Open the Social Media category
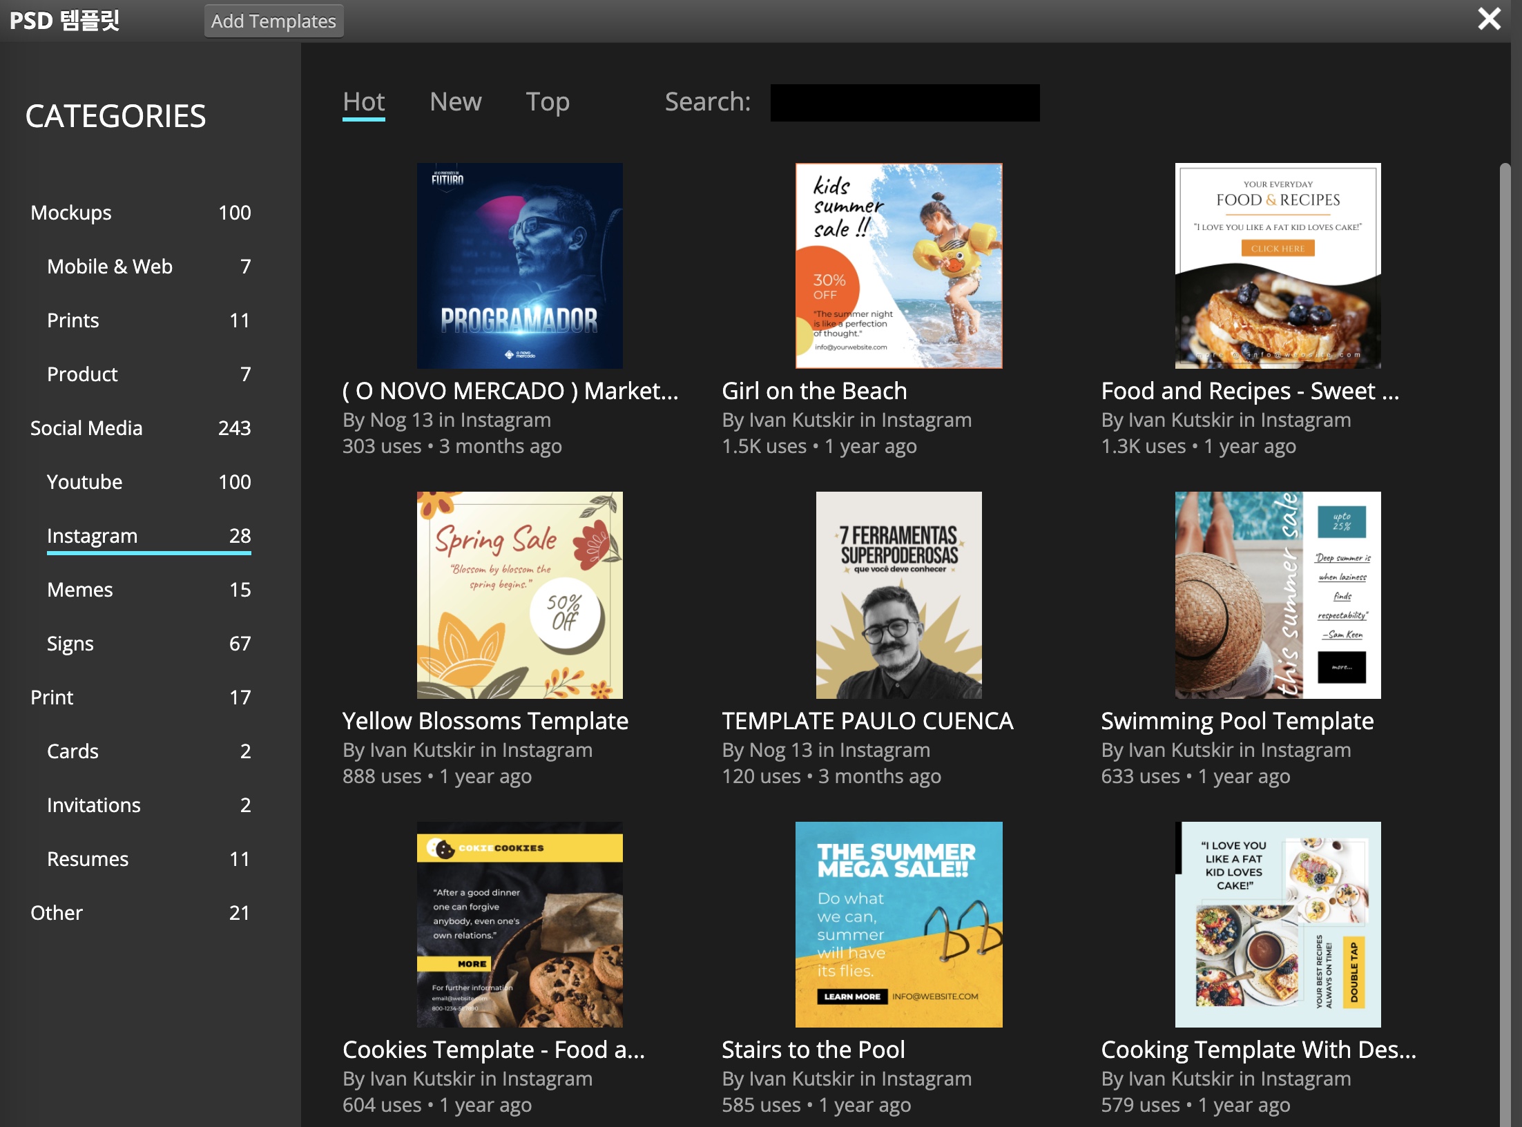Screen dimensions: 1522x1127 [x=86, y=428]
